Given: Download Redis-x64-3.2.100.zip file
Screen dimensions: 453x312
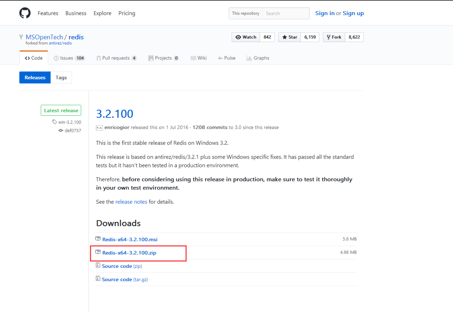Looking at the screenshot, I should point(129,253).
